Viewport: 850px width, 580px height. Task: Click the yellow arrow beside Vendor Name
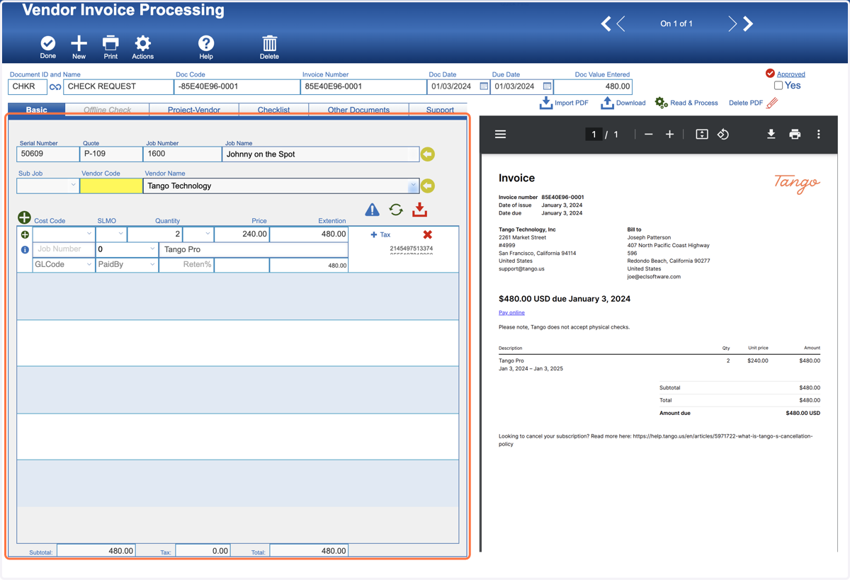(x=428, y=186)
